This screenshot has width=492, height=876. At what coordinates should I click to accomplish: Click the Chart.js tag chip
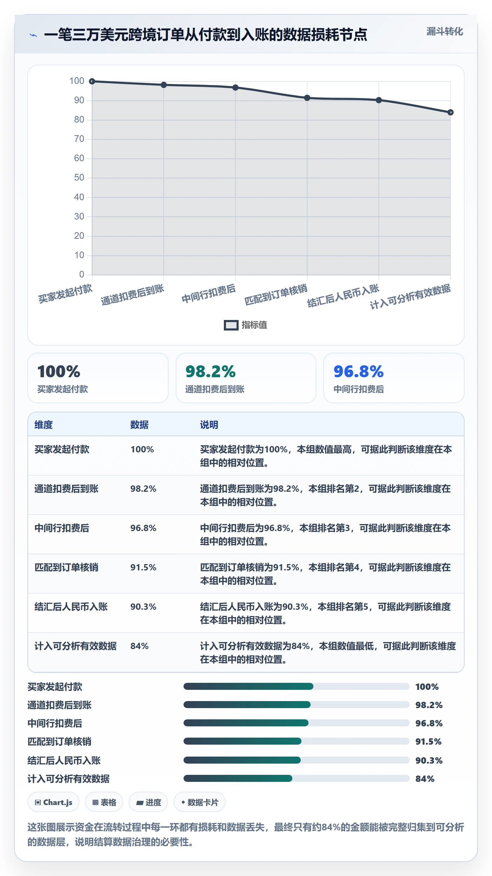(x=53, y=802)
